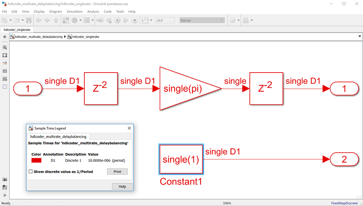Image resolution: width=363 pixels, height=206 pixels.
Task: Select the hdlcoder_multirate_delaybalancing legend tab
Action: coord(58,136)
